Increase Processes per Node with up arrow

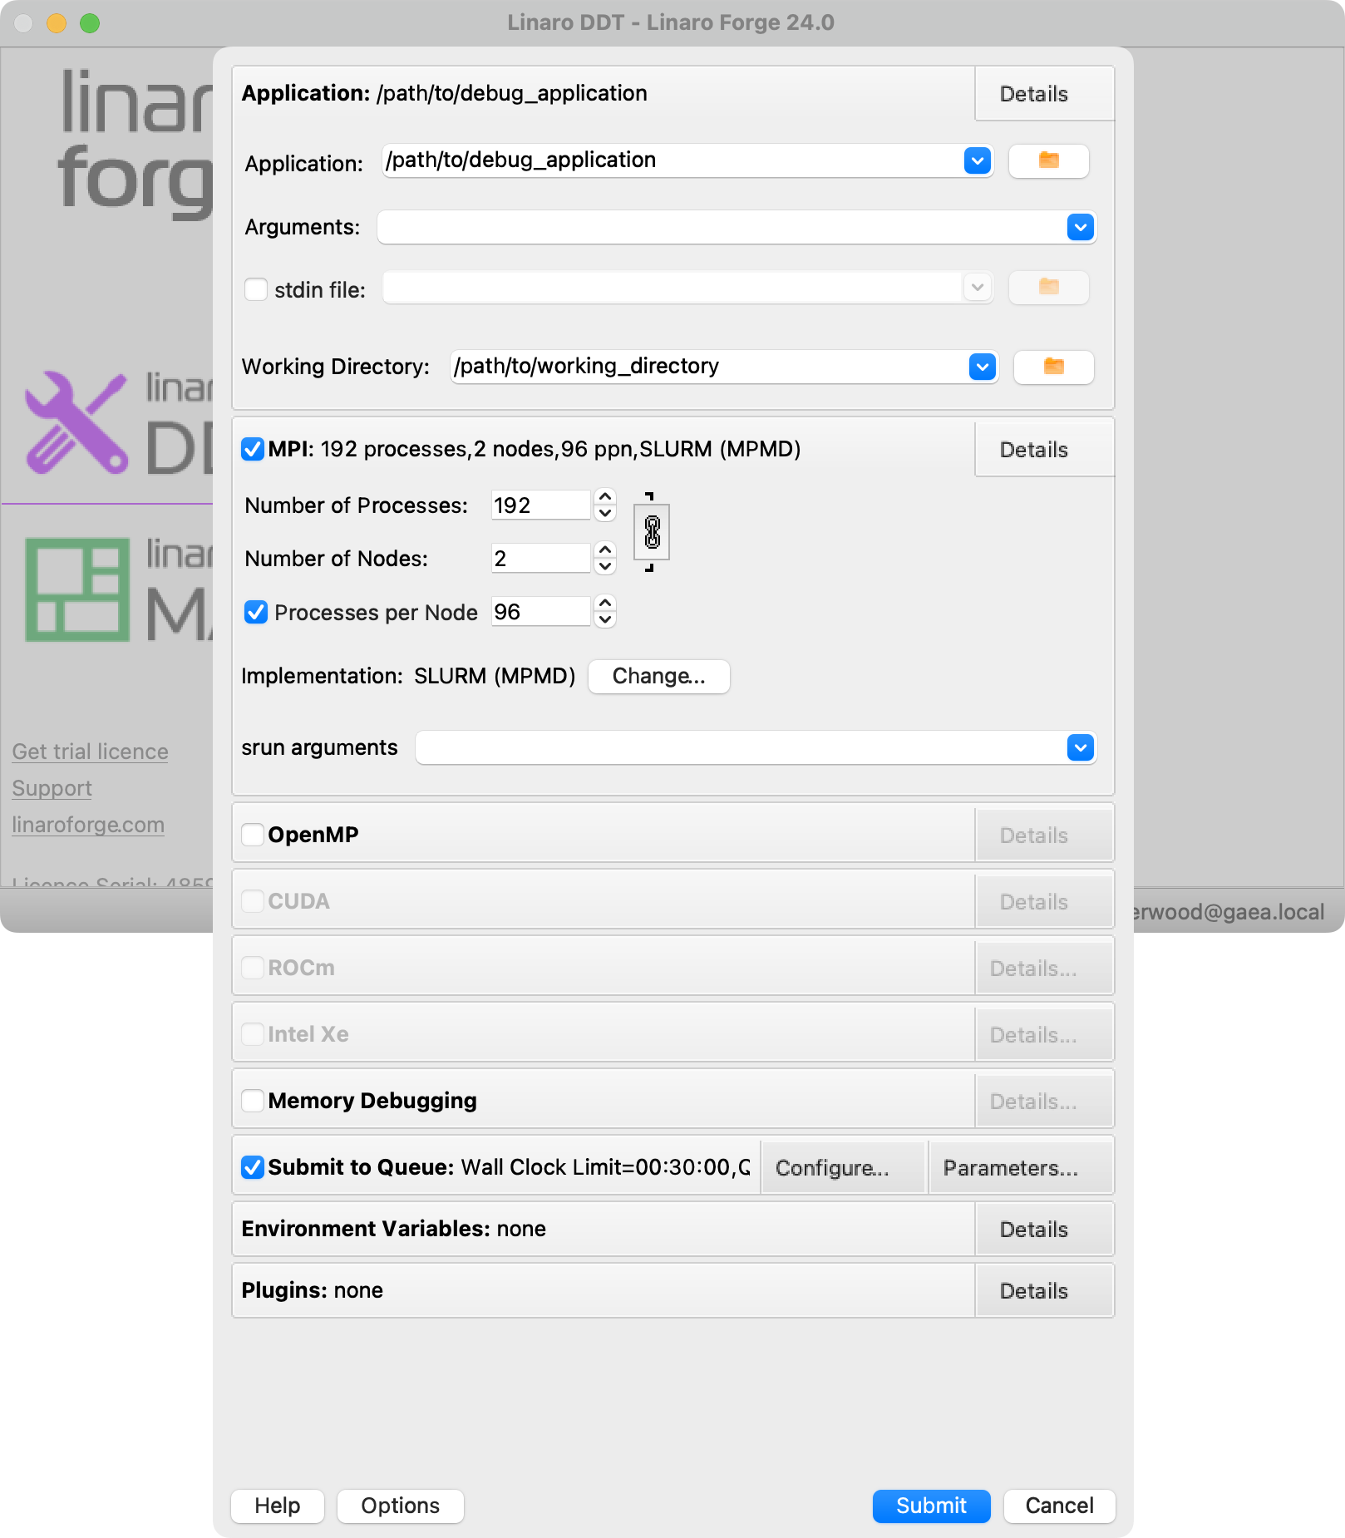[605, 603]
